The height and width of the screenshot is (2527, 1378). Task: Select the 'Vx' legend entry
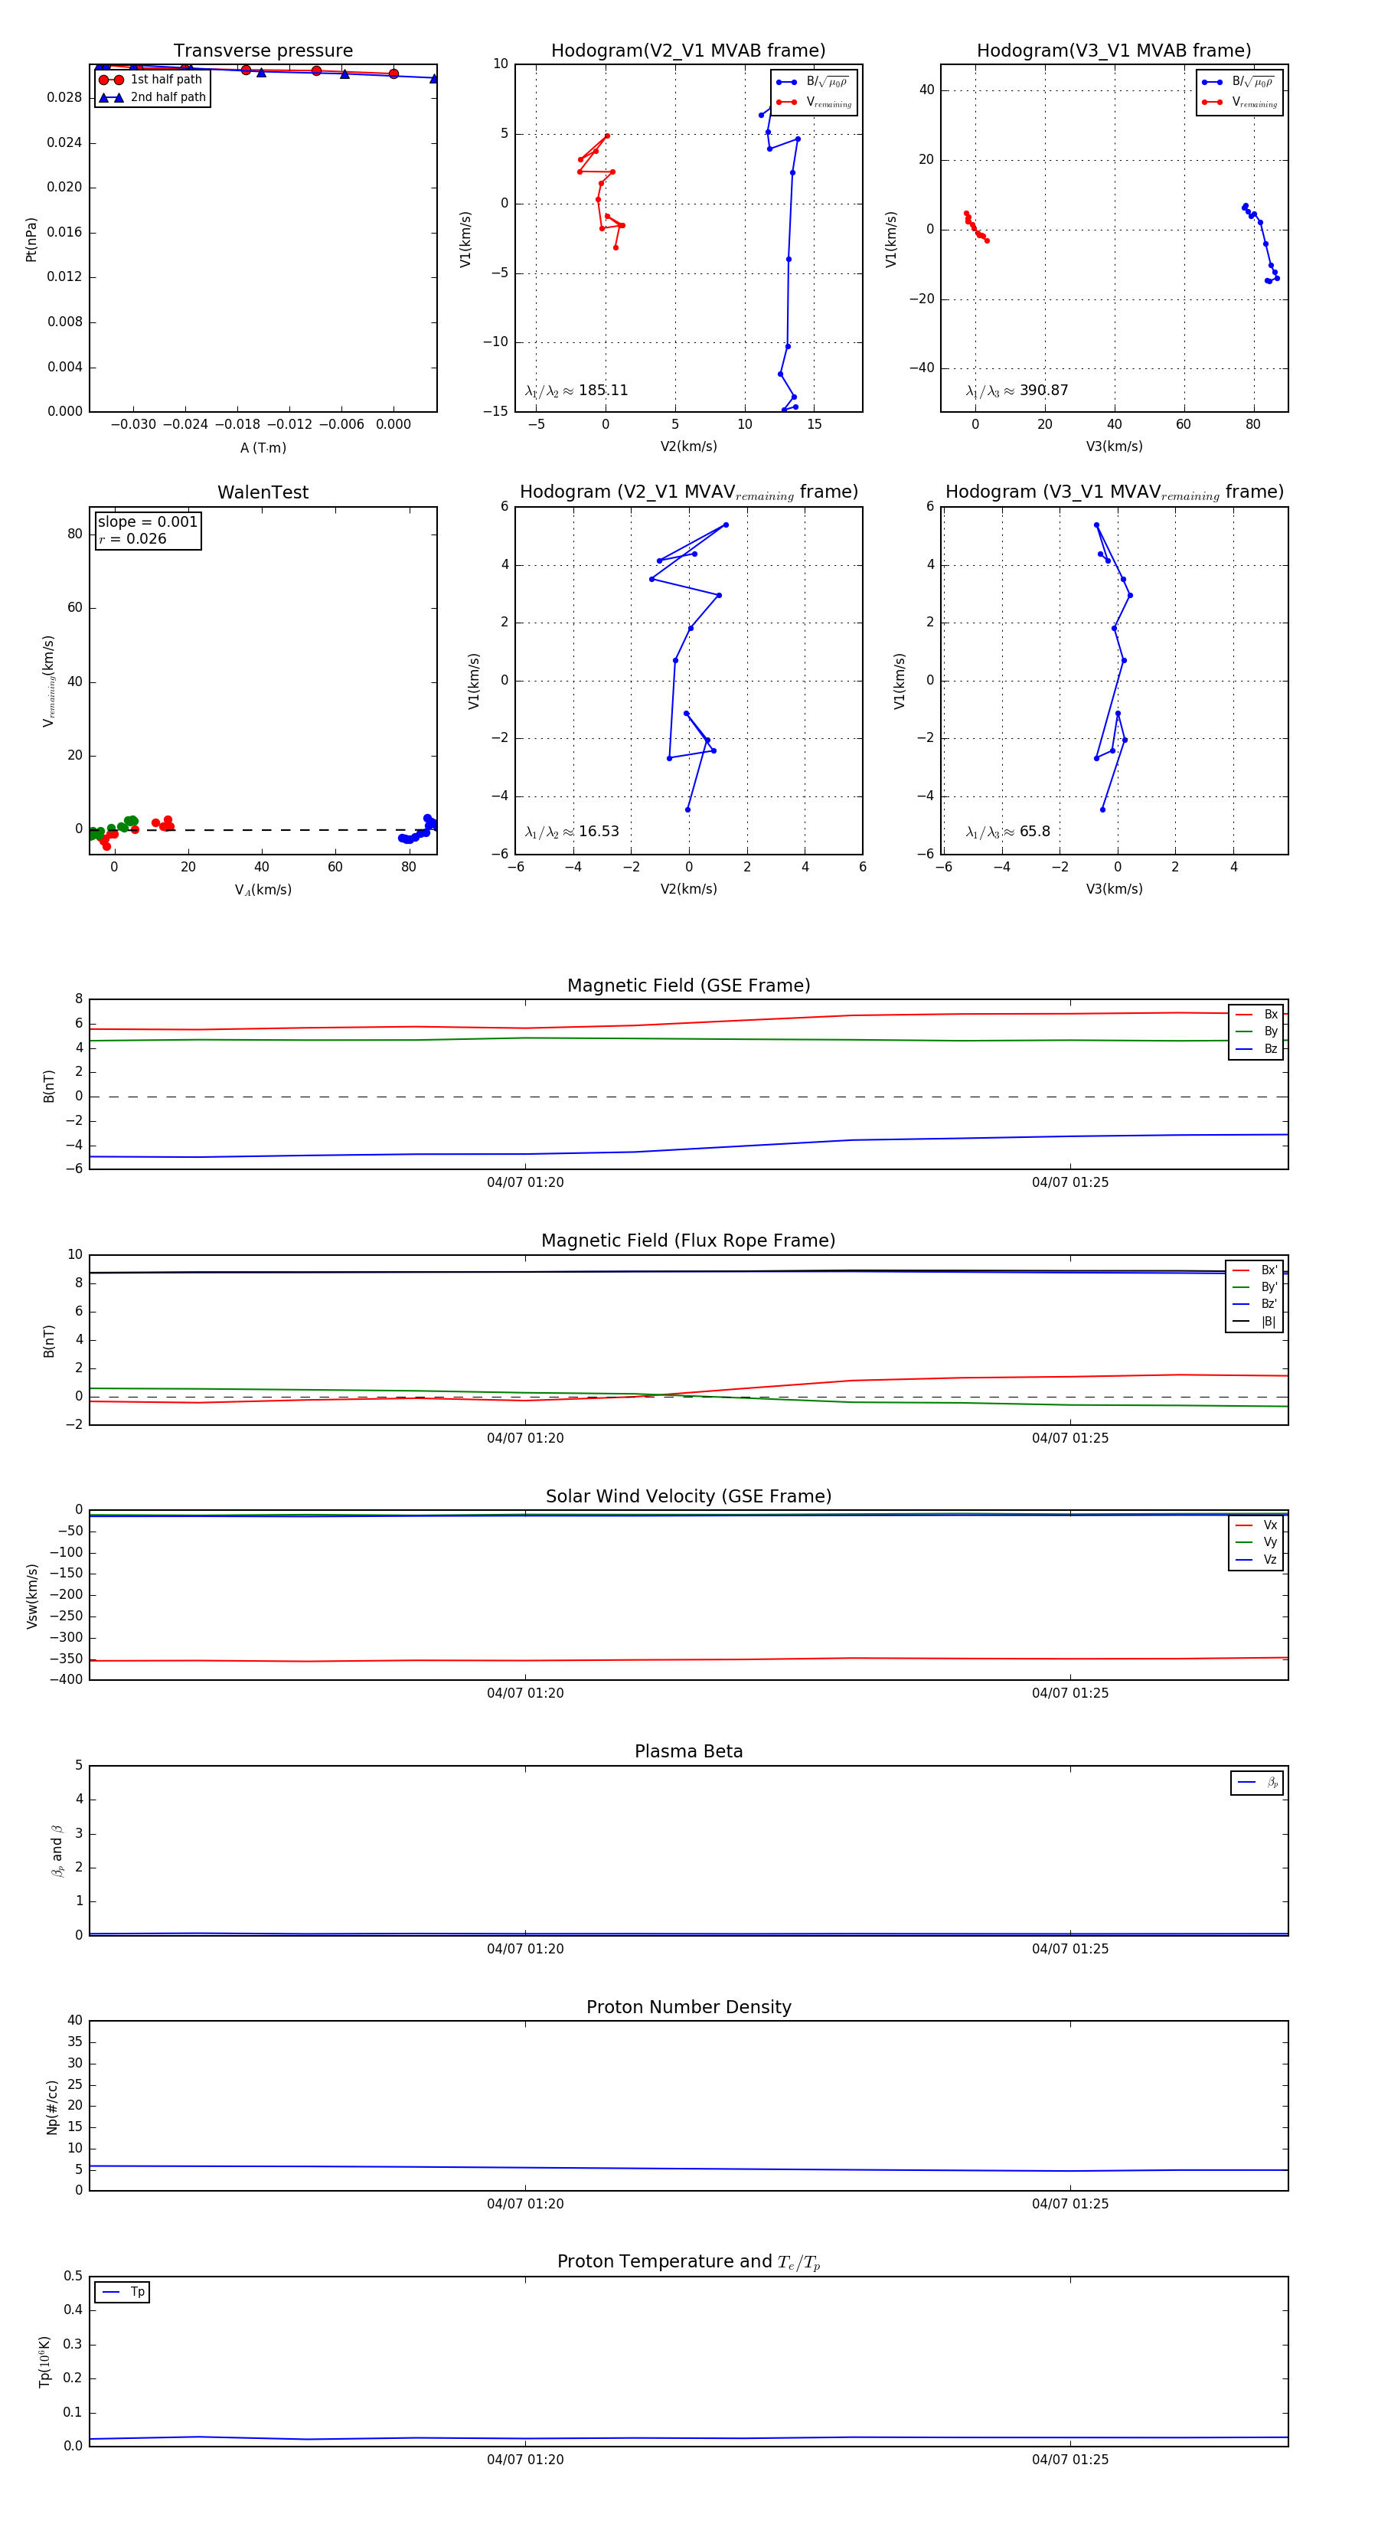coord(1256,1525)
